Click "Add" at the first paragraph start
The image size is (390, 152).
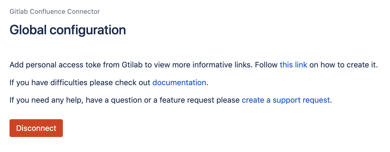point(15,65)
